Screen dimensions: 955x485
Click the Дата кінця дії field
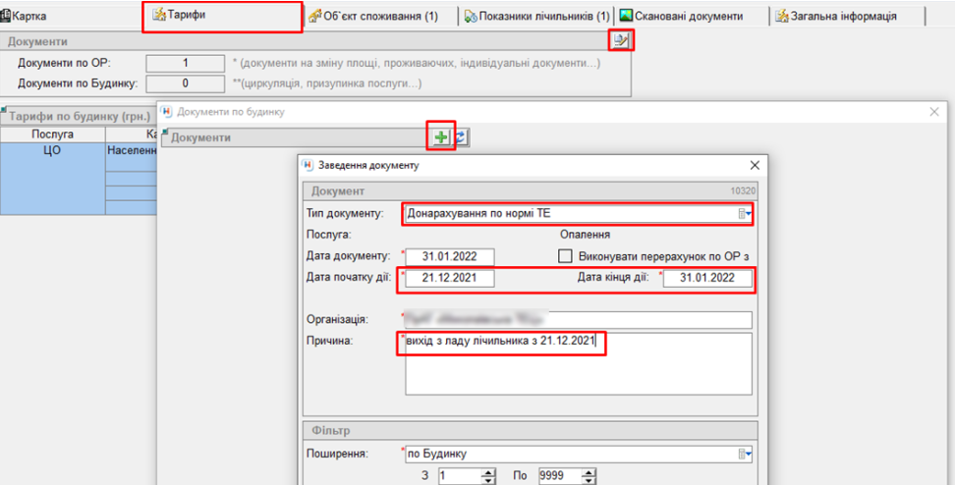[707, 278]
